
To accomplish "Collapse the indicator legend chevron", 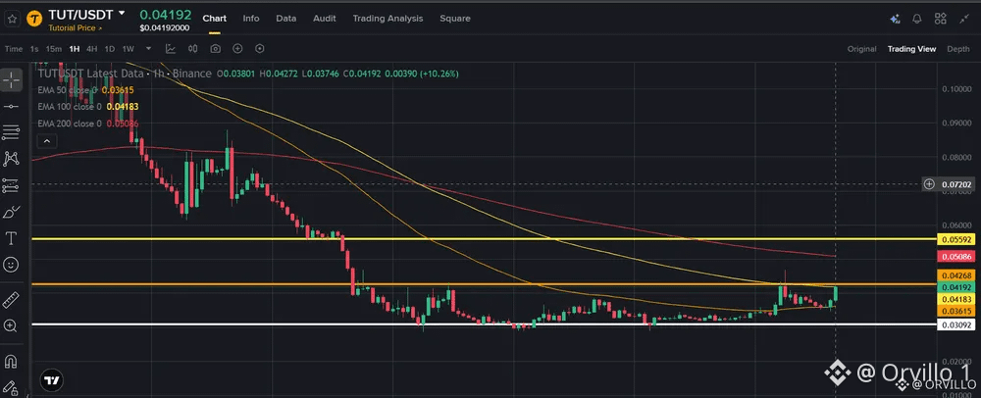I will pos(47,141).
